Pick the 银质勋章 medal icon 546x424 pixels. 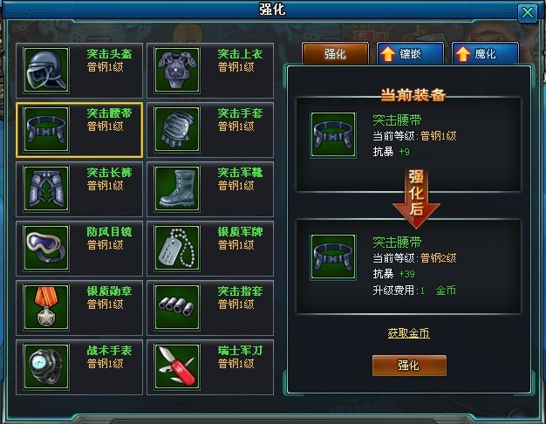click(46, 307)
